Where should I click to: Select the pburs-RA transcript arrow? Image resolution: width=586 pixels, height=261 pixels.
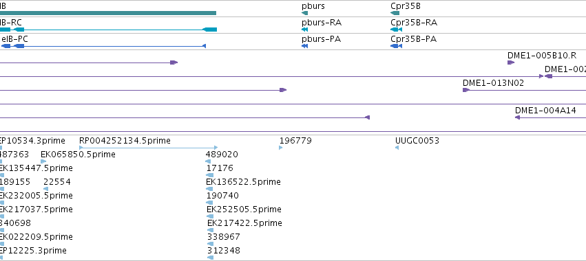(304, 30)
